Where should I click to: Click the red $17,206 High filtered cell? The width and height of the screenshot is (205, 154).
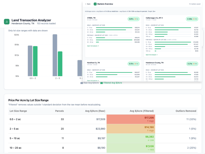click(x=131, y=119)
